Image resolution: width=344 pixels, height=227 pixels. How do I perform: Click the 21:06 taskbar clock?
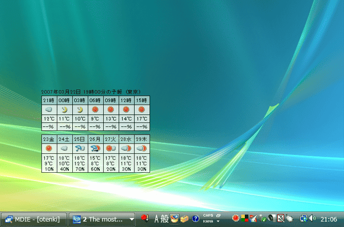(x=328, y=219)
